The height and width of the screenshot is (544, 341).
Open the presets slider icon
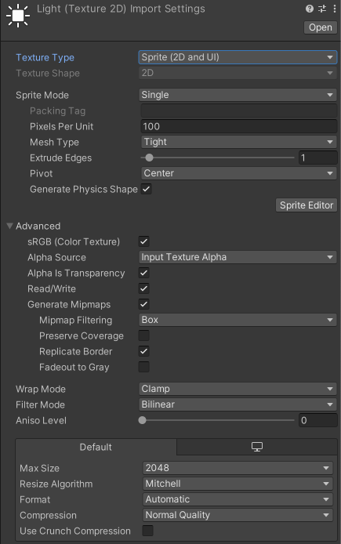322,9
